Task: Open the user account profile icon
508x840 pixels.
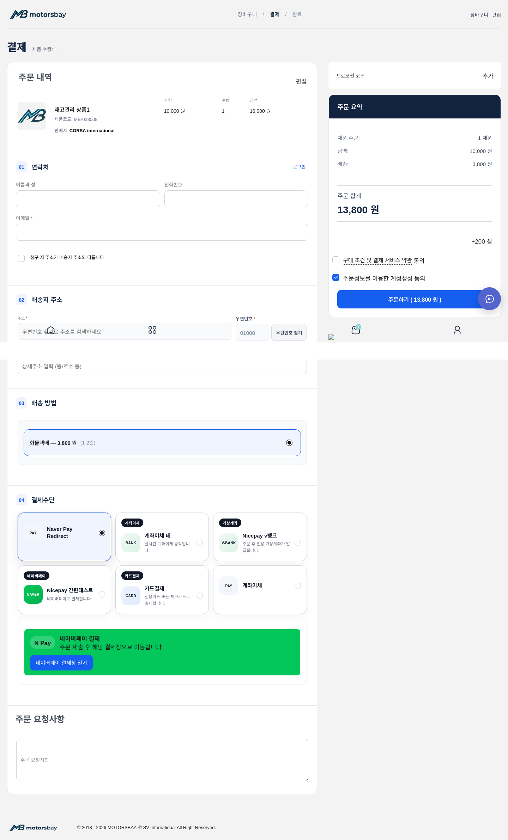Action: click(x=457, y=330)
